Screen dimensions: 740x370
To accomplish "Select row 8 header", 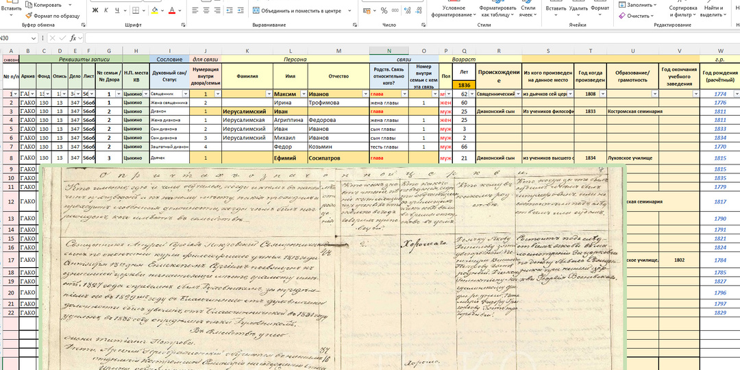I will coord(10,158).
